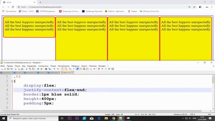215x121 pixels.
Task: Click the Print toolbar icon
Action: [22, 69]
